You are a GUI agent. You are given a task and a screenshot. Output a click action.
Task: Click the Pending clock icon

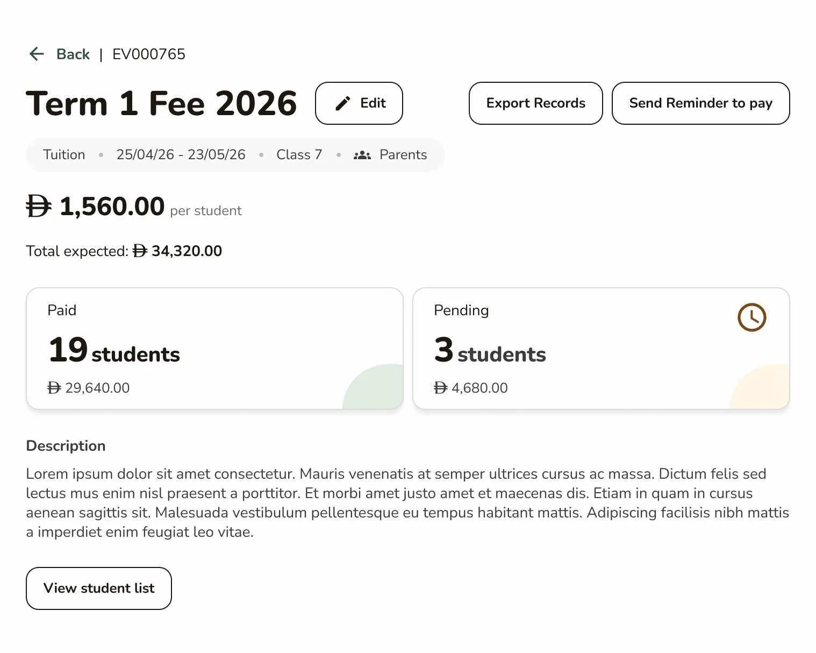(x=751, y=317)
